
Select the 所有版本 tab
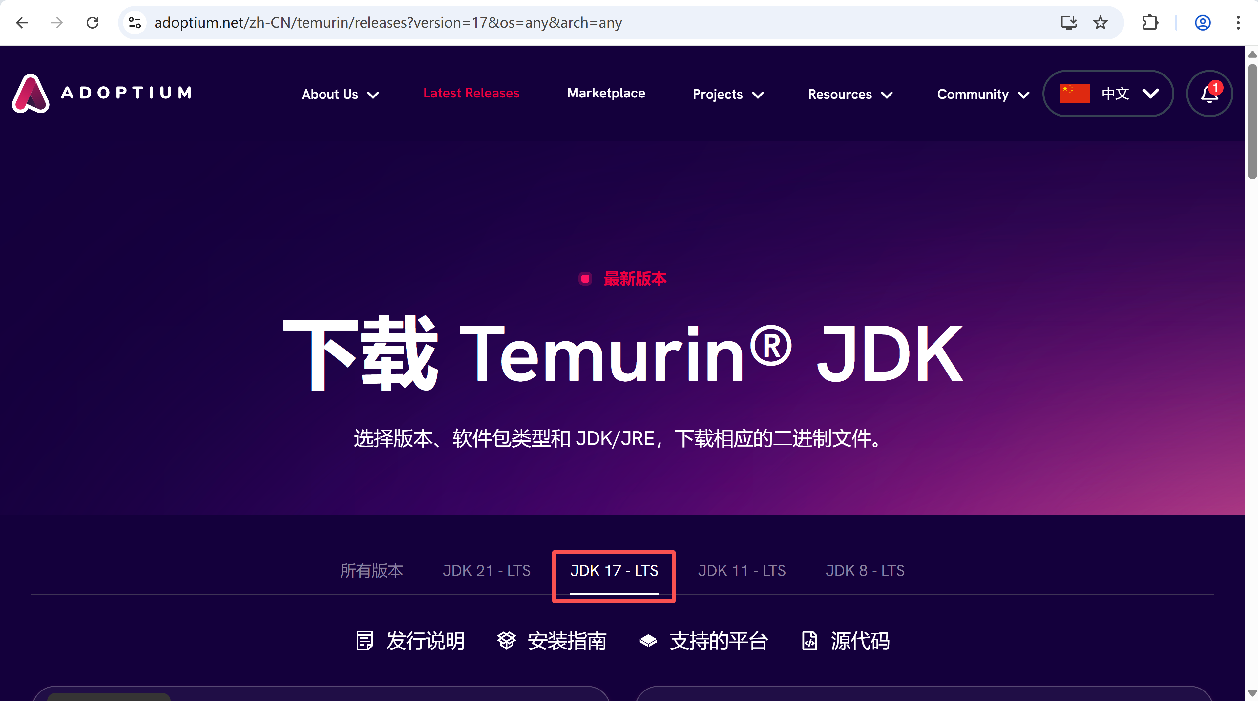point(372,571)
